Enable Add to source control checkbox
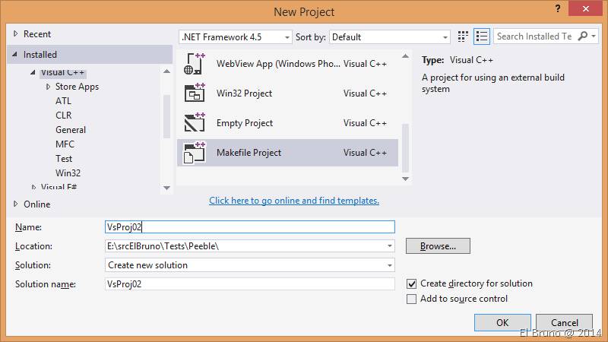The width and height of the screenshot is (608, 342). point(412,299)
